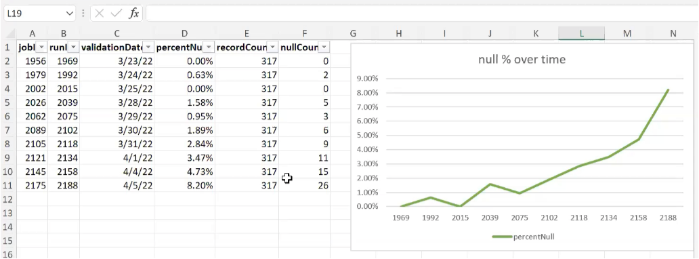Open filter dropdown for percentNull column
The width and height of the screenshot is (699, 259).
209,47
